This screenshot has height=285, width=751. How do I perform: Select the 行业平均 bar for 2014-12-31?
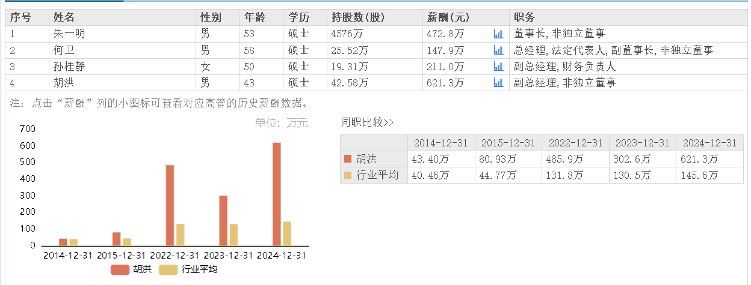73,242
